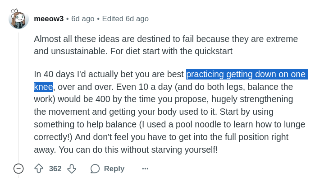Collapse the comment with the minus circle
Screen dimensions: 315x178
18,169
